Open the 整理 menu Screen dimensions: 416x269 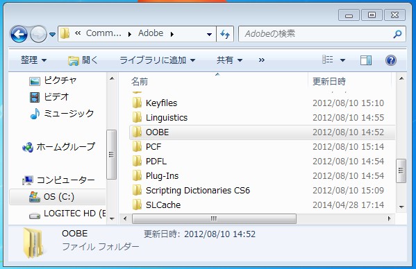(34, 60)
